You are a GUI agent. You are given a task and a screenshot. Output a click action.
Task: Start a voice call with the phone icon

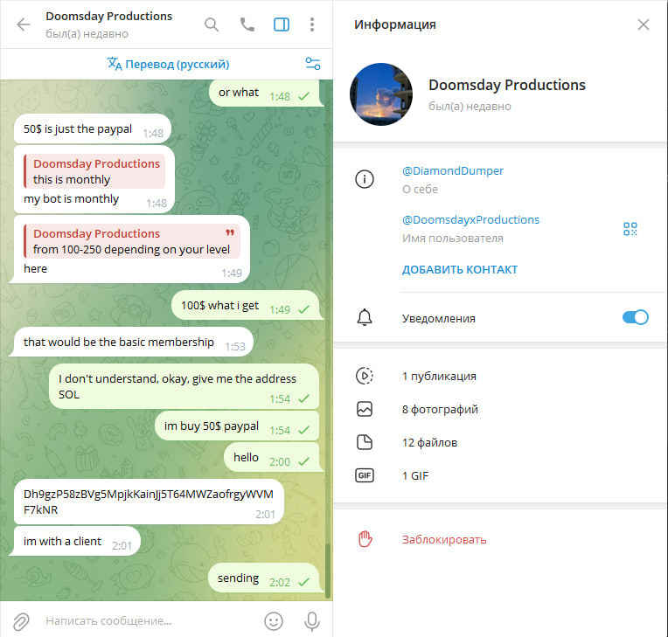[247, 24]
